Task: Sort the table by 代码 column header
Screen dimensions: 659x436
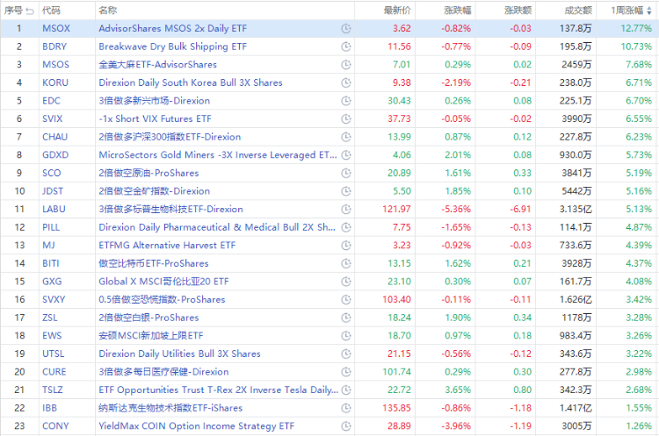Action: (x=51, y=11)
